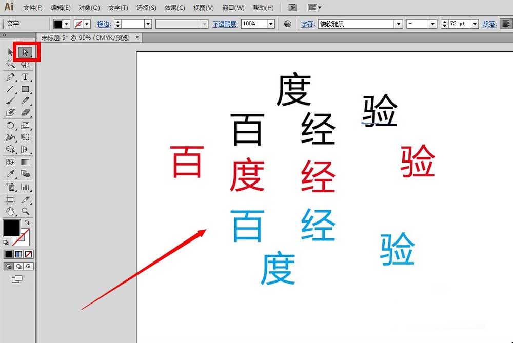513x343 pixels.
Task: Set fill mode to None
Action: (29, 254)
